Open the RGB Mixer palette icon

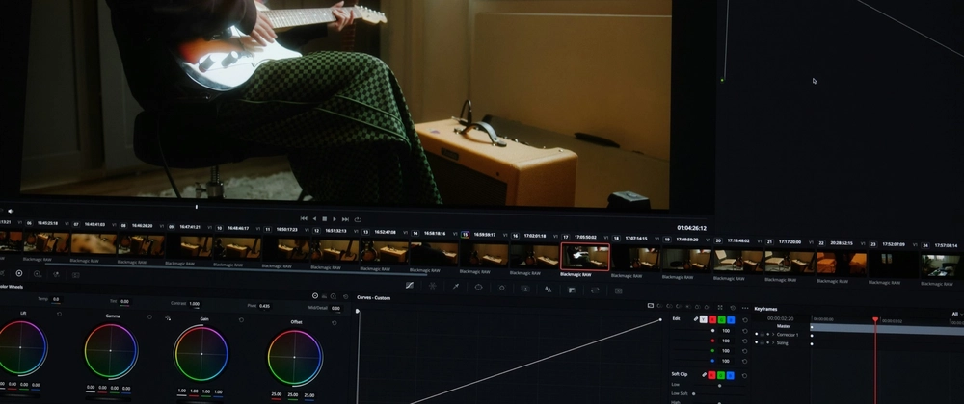coord(57,275)
